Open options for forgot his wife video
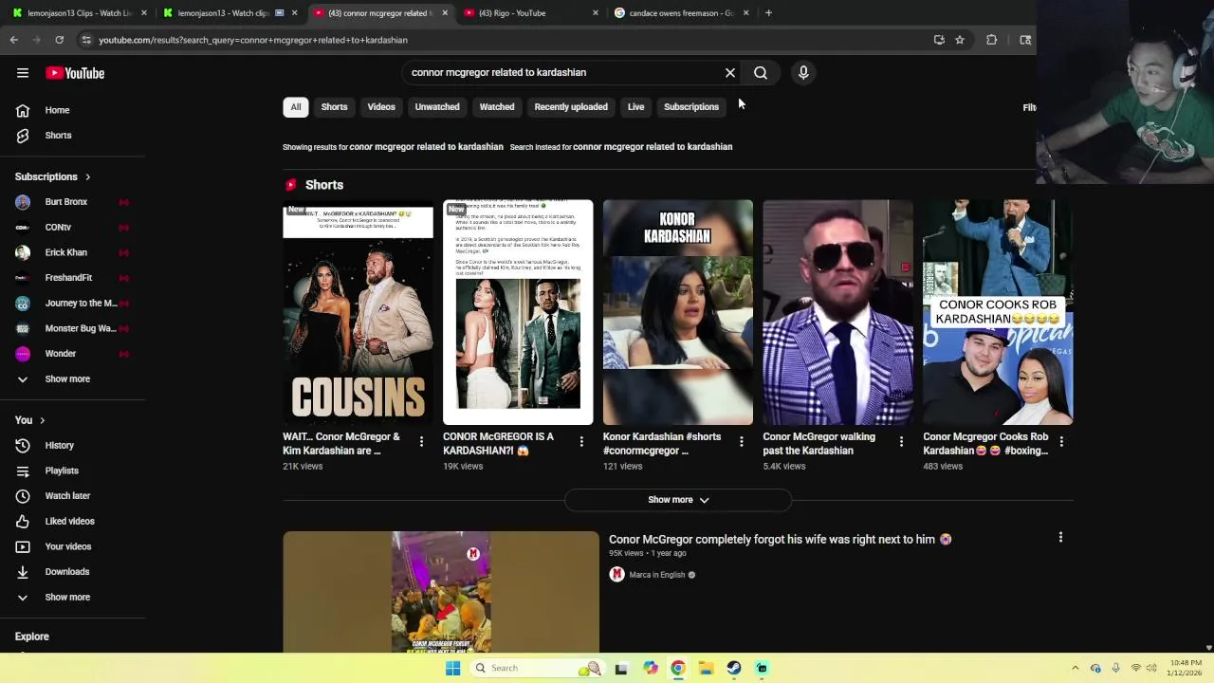The height and width of the screenshot is (683, 1214). click(1060, 538)
